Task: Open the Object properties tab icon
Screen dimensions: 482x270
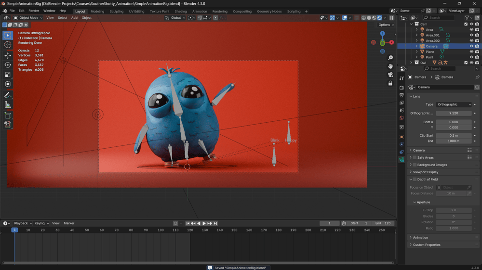Action: pyautogui.click(x=402, y=137)
